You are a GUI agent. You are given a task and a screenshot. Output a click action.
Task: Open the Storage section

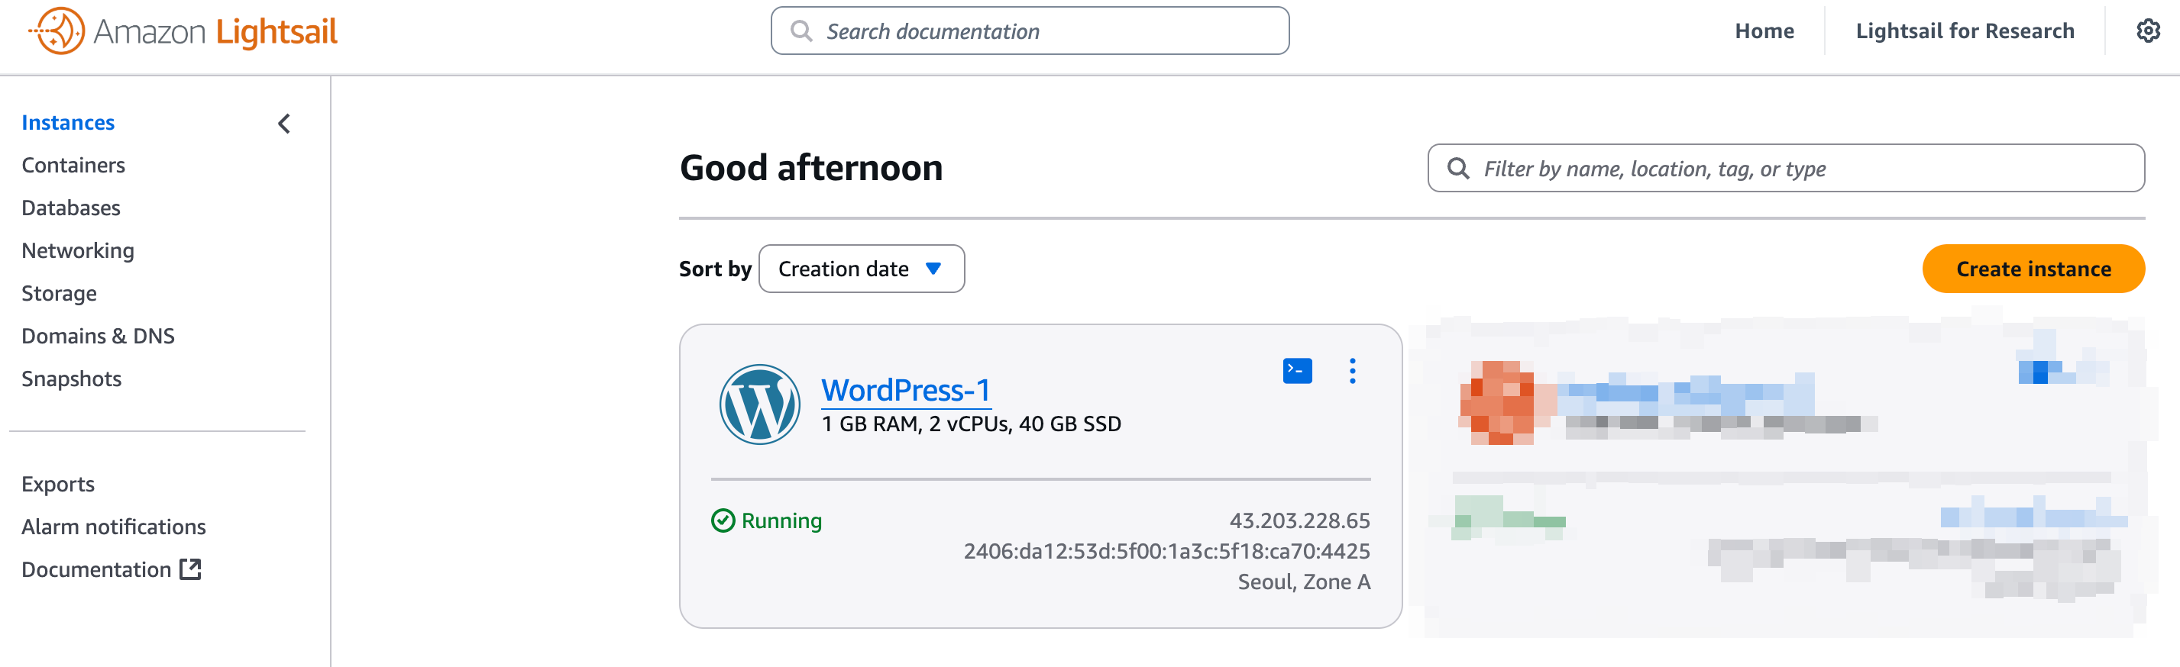click(x=60, y=293)
